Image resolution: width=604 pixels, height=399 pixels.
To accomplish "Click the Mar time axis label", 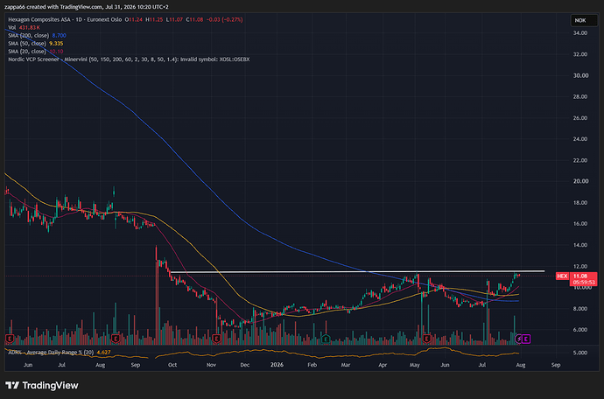I will tap(346, 365).
